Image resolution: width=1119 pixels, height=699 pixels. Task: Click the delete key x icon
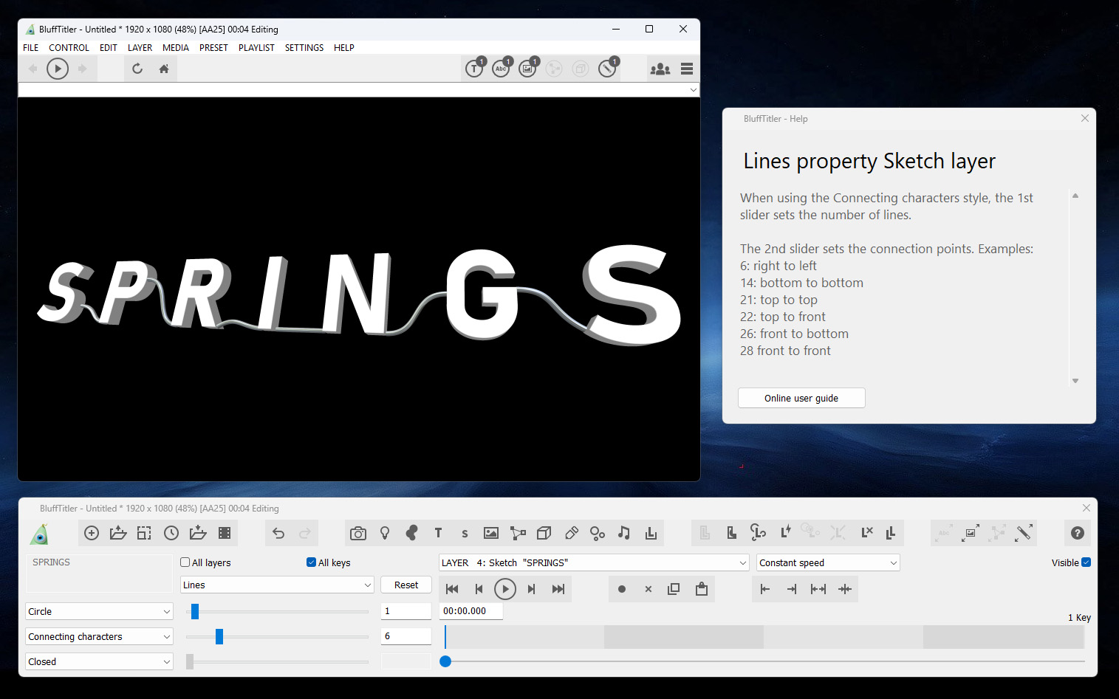coord(649,589)
